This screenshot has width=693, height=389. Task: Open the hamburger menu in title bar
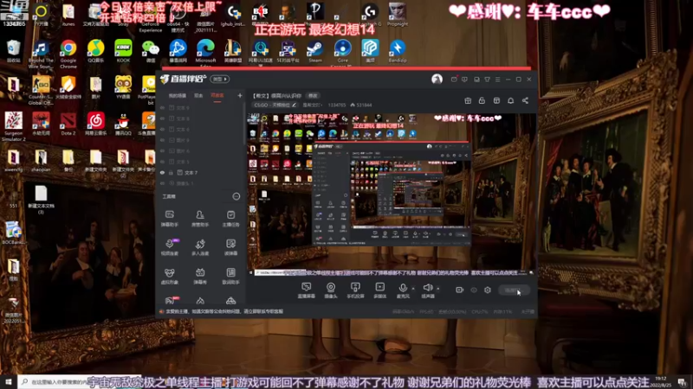(497, 80)
